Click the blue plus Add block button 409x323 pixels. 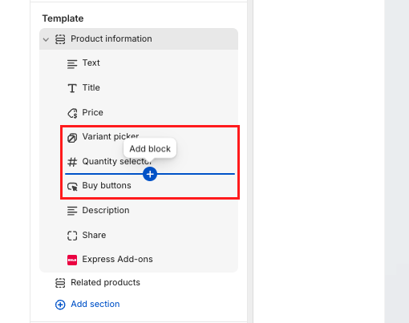pos(150,174)
